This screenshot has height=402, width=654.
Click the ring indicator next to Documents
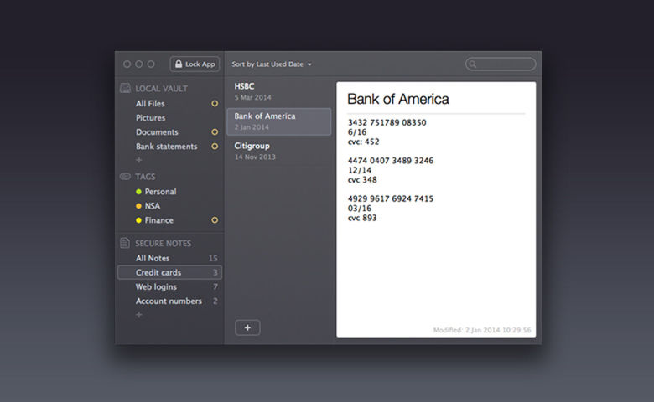click(215, 132)
